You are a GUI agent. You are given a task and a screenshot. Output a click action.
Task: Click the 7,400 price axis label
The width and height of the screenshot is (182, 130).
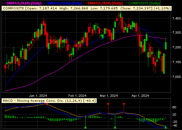(x=177, y=18)
